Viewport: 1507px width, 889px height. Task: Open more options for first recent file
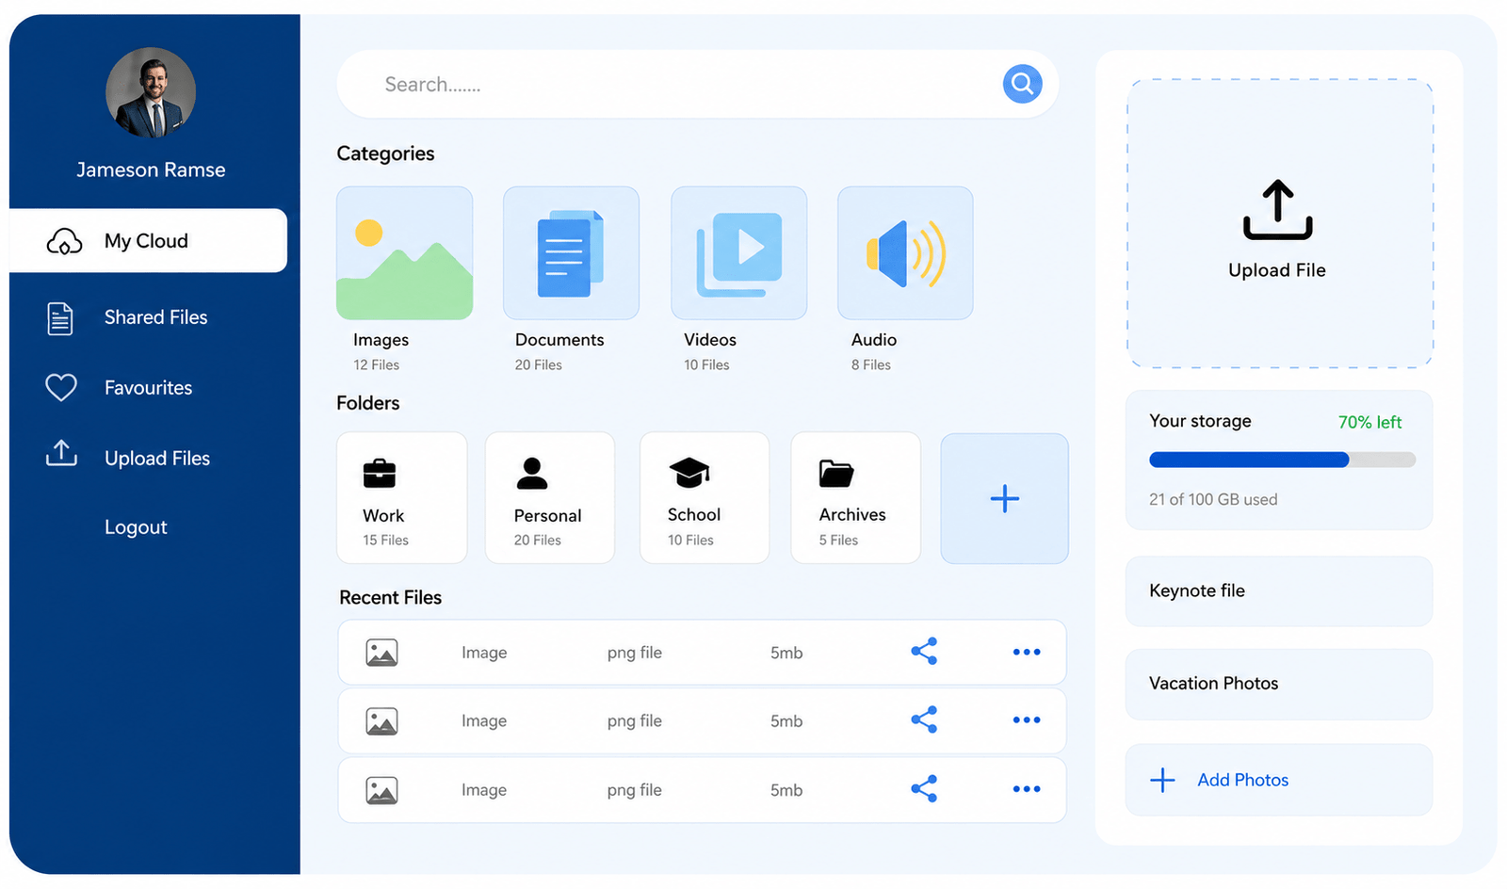(x=1027, y=652)
